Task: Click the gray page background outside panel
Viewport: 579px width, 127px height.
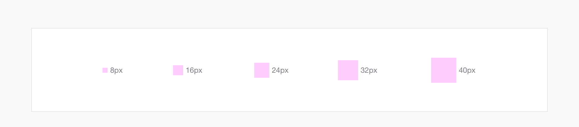Action: (x=289, y=13)
